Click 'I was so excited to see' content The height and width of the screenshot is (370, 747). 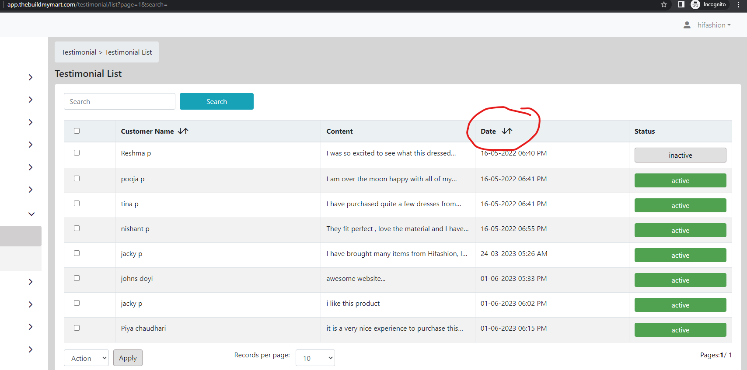click(391, 153)
